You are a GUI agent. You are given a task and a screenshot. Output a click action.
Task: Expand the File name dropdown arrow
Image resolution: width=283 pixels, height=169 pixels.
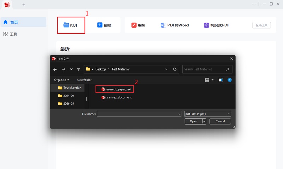click(179, 114)
